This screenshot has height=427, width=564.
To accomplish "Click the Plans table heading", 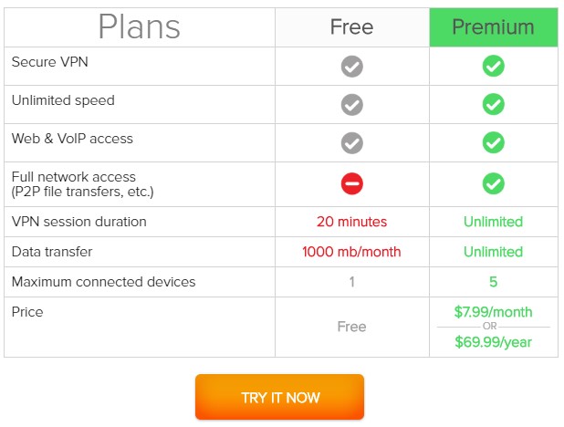I will (x=140, y=26).
